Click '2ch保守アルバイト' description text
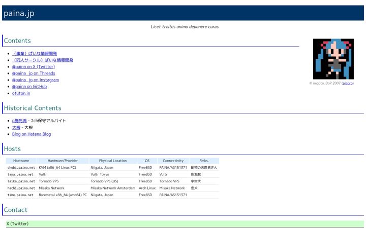This screenshot has height=228, width=366. [49, 121]
